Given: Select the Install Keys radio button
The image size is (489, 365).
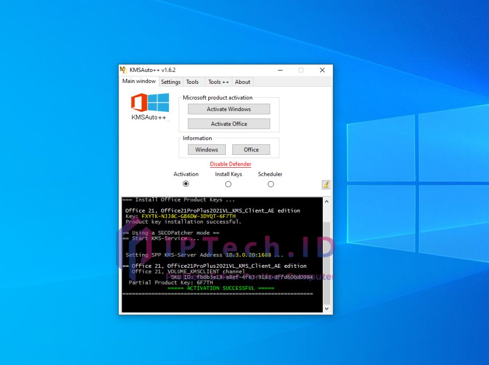Looking at the screenshot, I should click(x=228, y=184).
